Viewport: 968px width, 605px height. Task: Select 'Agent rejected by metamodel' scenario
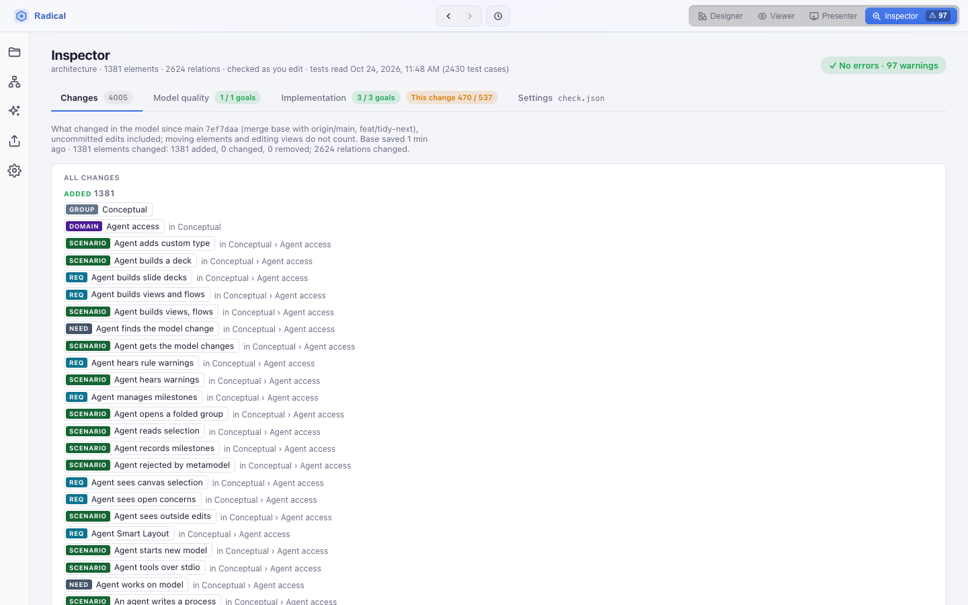click(x=150, y=465)
